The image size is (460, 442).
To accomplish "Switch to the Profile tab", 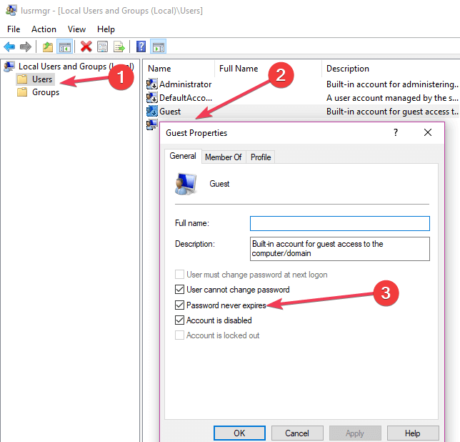I will pos(261,157).
